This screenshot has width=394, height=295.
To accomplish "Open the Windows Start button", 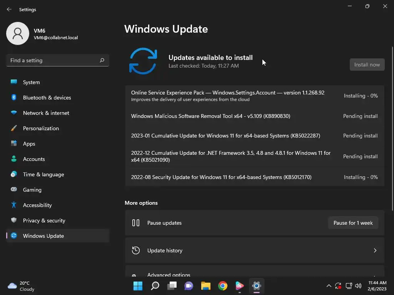I will coord(138,286).
